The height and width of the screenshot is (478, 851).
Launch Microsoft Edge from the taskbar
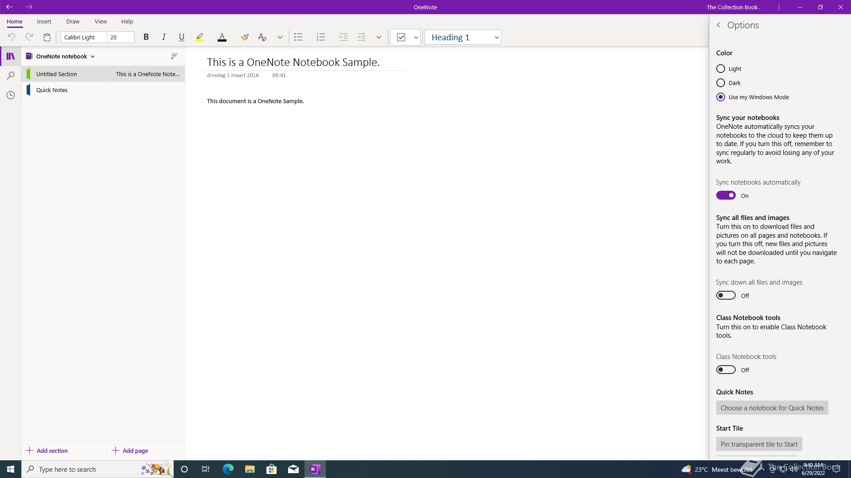228,469
